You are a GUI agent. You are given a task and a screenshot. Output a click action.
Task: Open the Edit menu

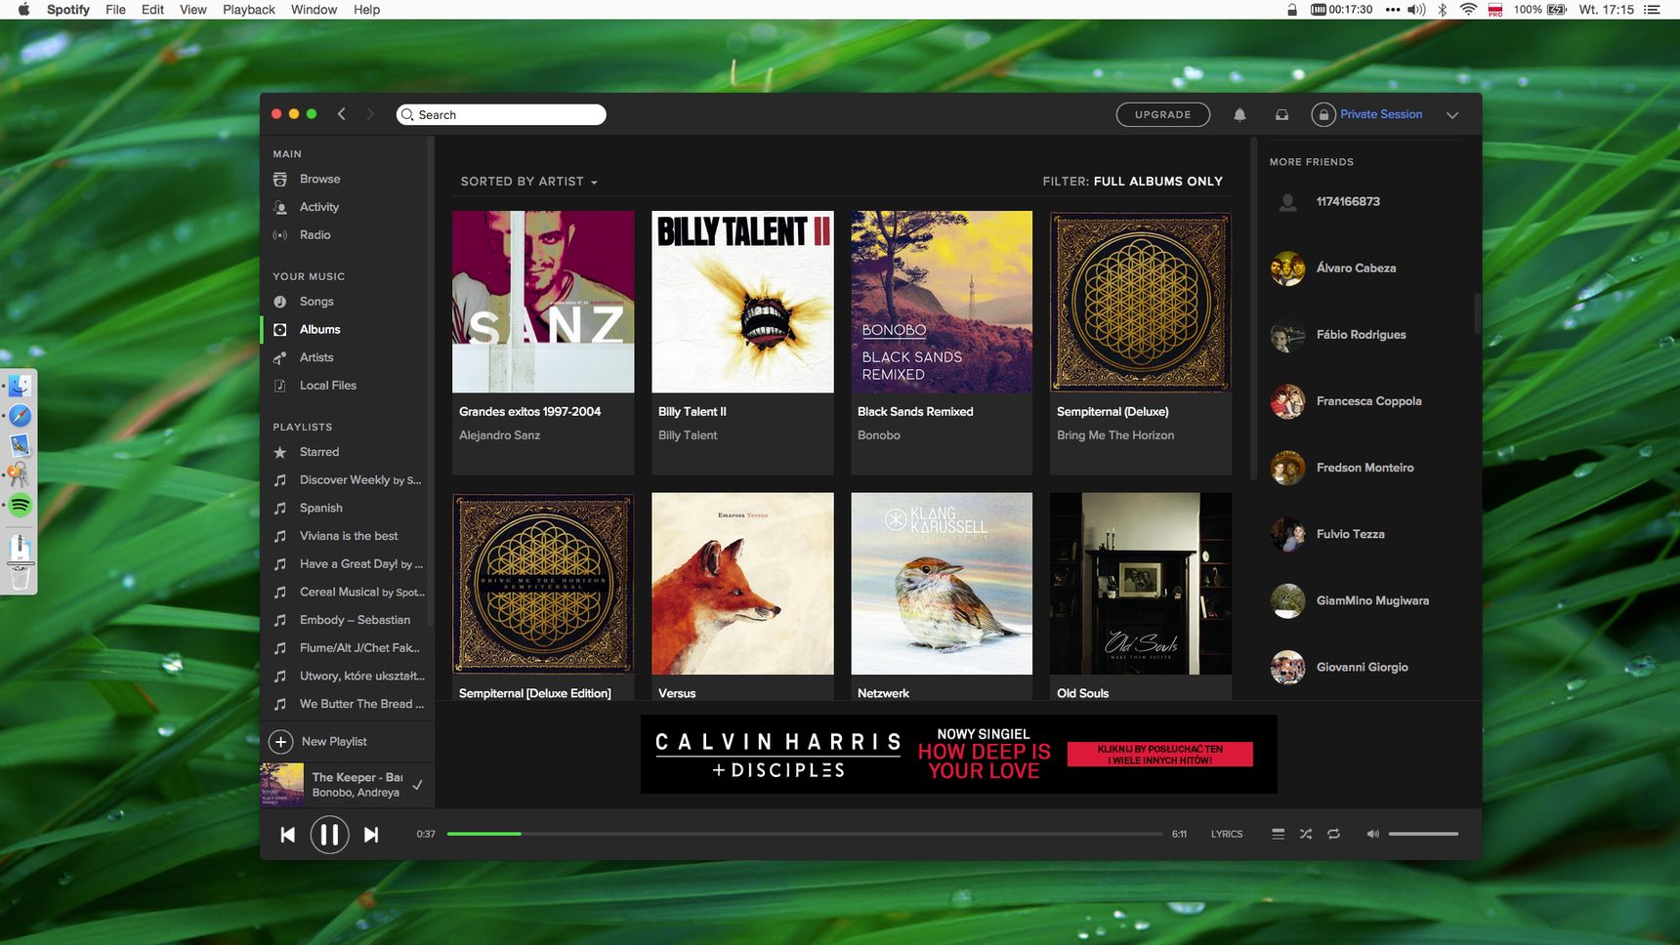152,10
